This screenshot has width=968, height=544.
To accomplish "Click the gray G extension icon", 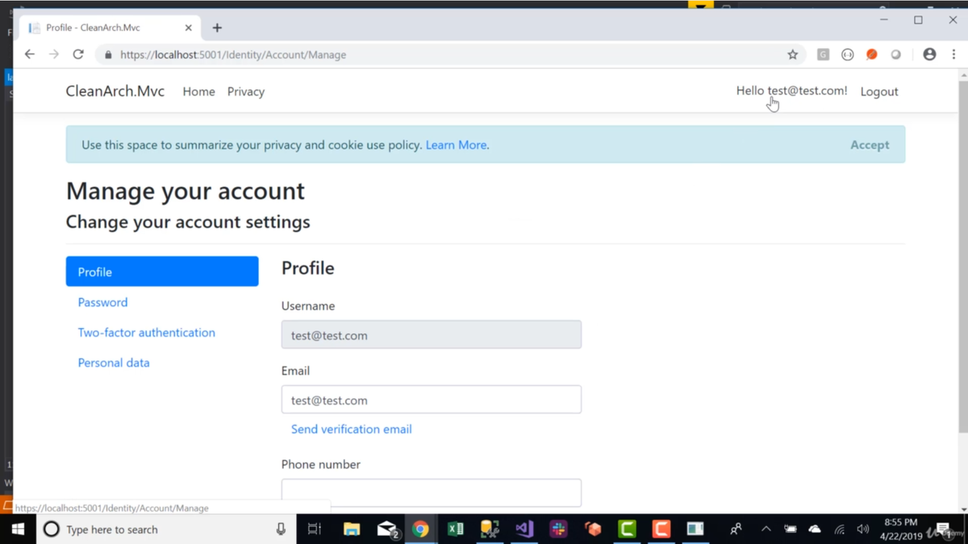I will coord(823,55).
